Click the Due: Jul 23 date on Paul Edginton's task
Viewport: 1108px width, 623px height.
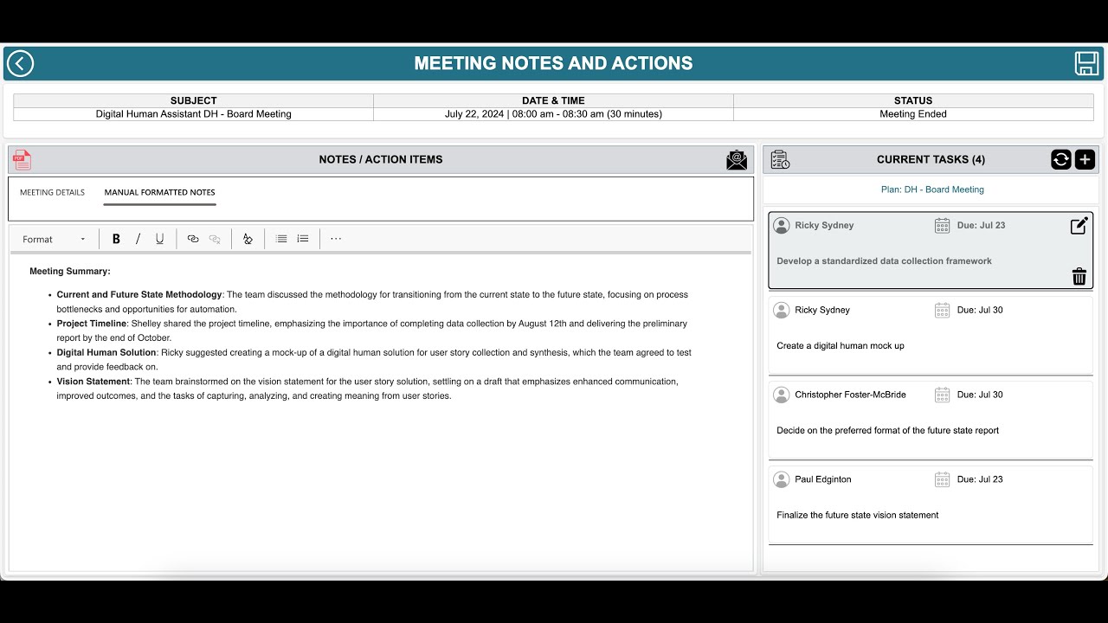pos(980,479)
